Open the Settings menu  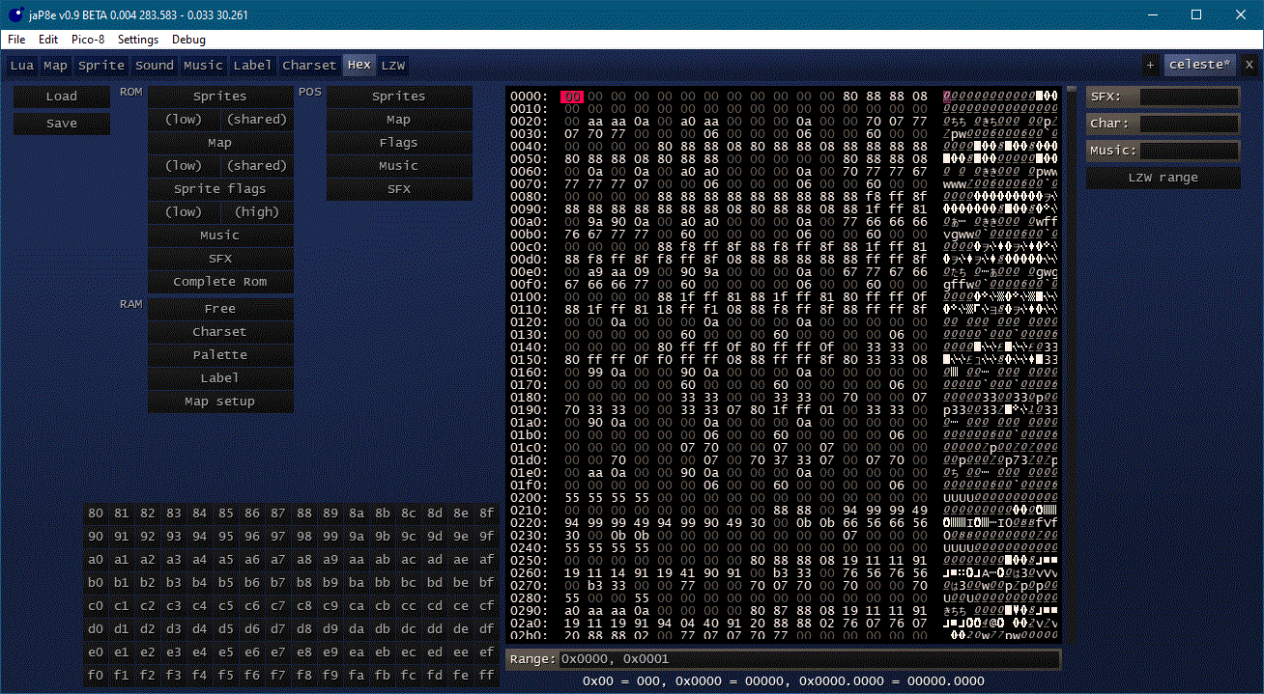[137, 40]
